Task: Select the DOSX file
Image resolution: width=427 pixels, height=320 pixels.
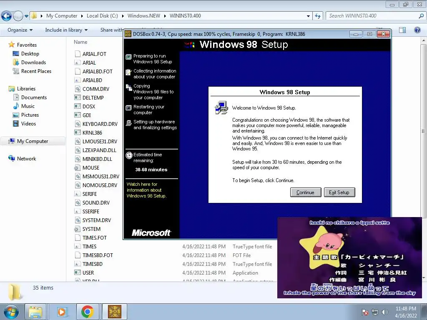Action: point(89,106)
